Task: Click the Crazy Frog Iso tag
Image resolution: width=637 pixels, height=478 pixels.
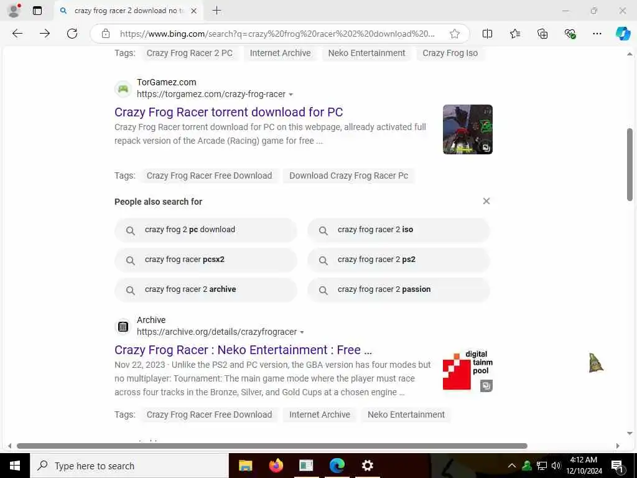Action: pos(450,54)
